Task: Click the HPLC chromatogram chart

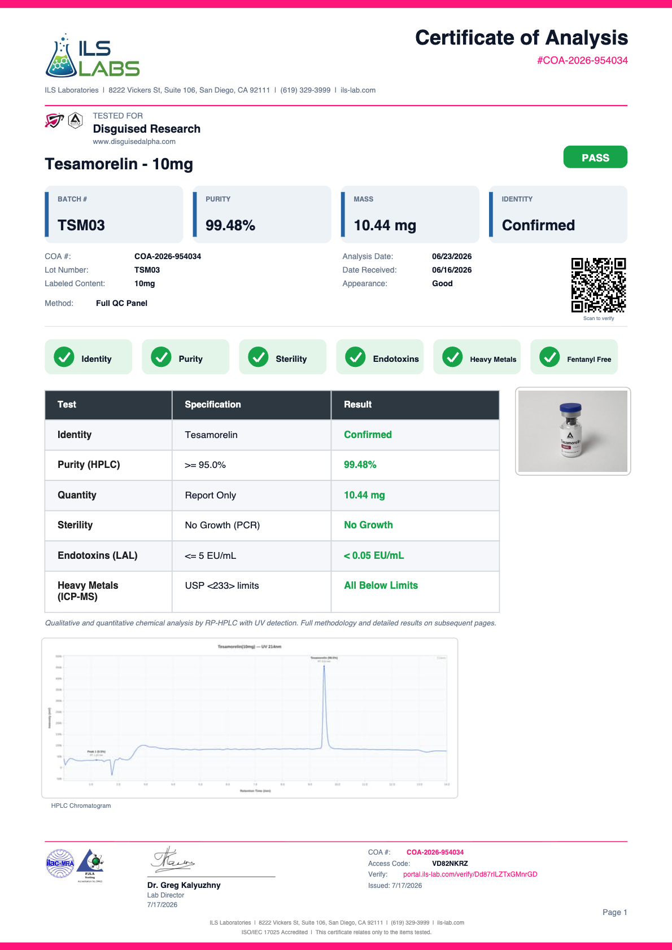Action: coord(250,718)
